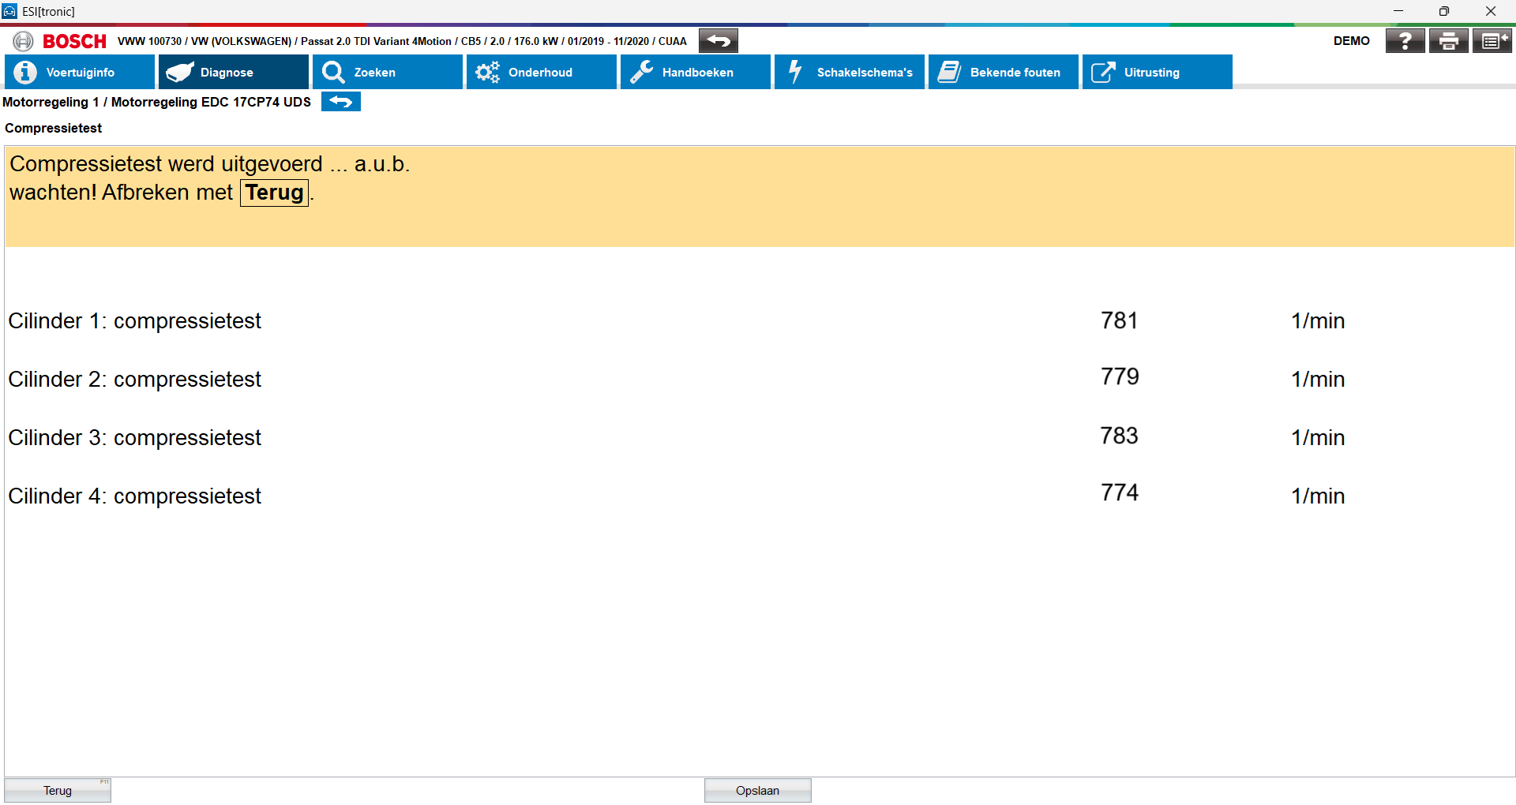This screenshot has width=1516, height=805.
Task: Click the boxed Terug text in the message
Action: (274, 193)
